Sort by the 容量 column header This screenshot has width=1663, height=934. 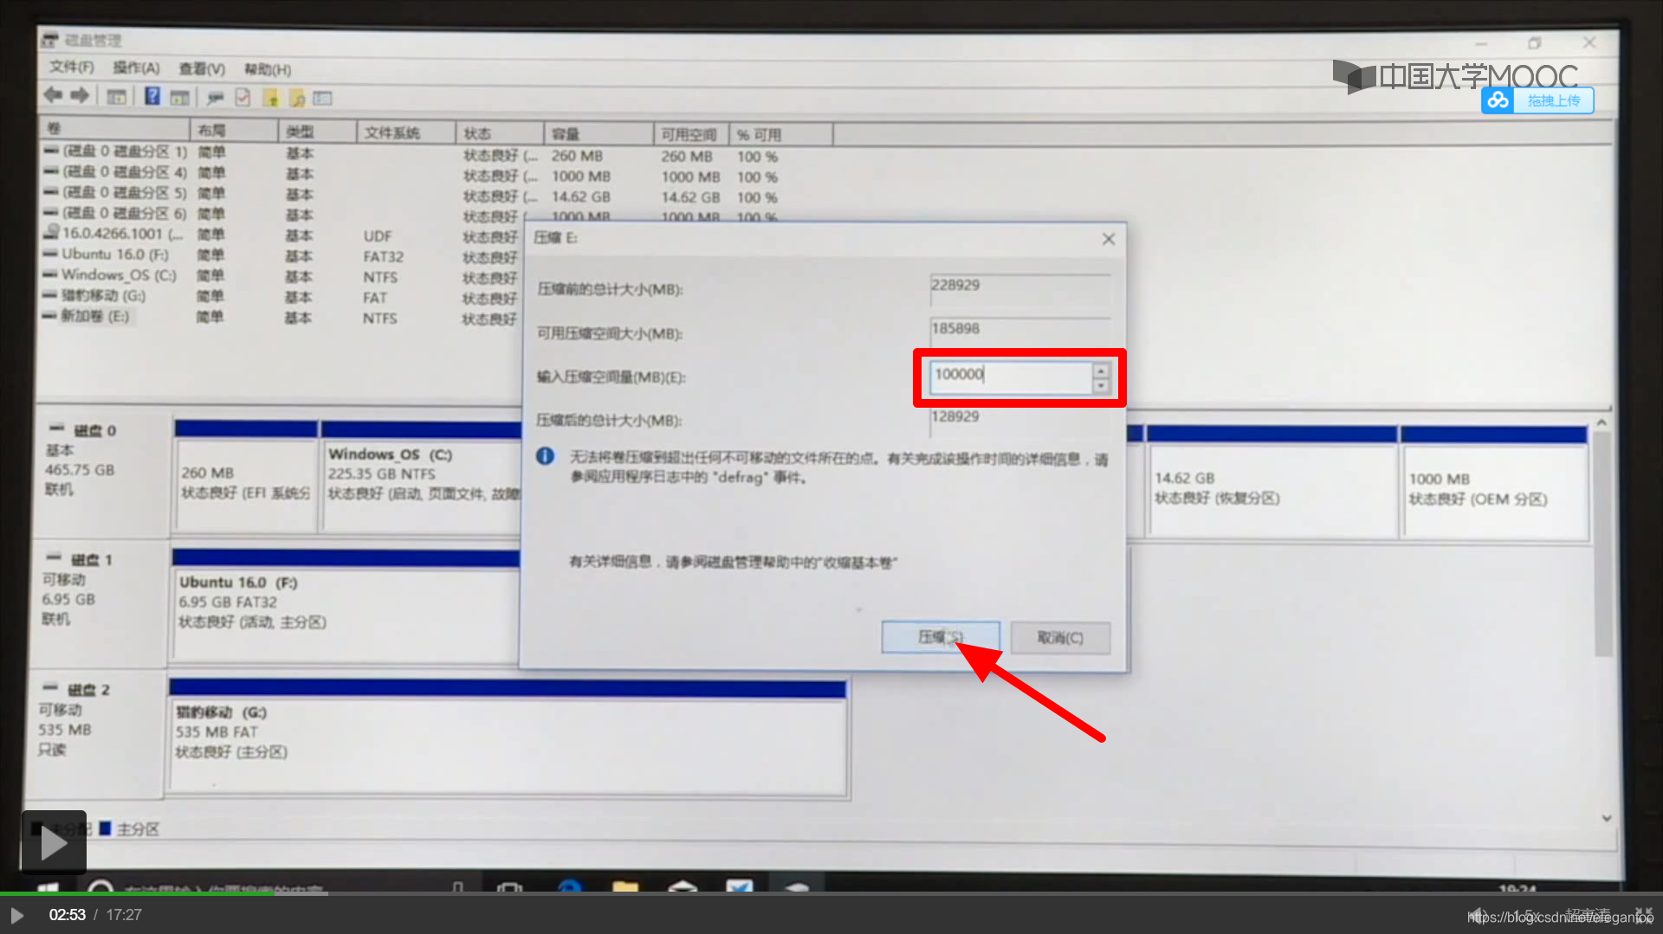pos(599,134)
